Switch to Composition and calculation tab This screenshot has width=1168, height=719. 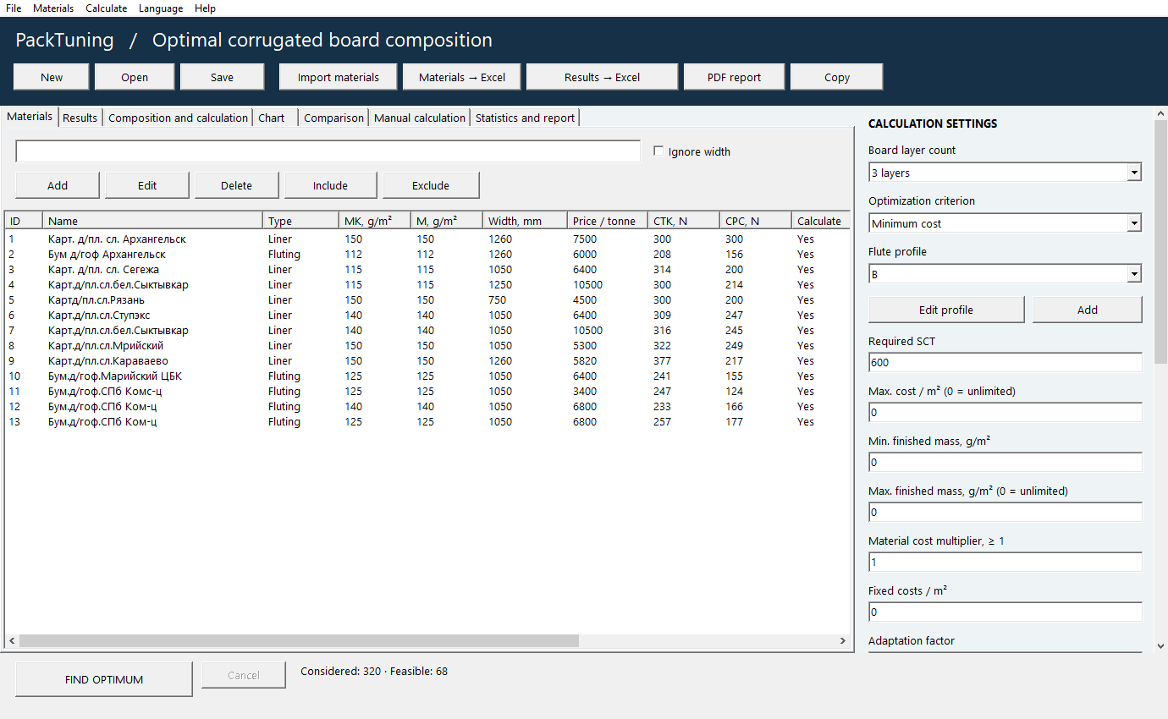(178, 118)
